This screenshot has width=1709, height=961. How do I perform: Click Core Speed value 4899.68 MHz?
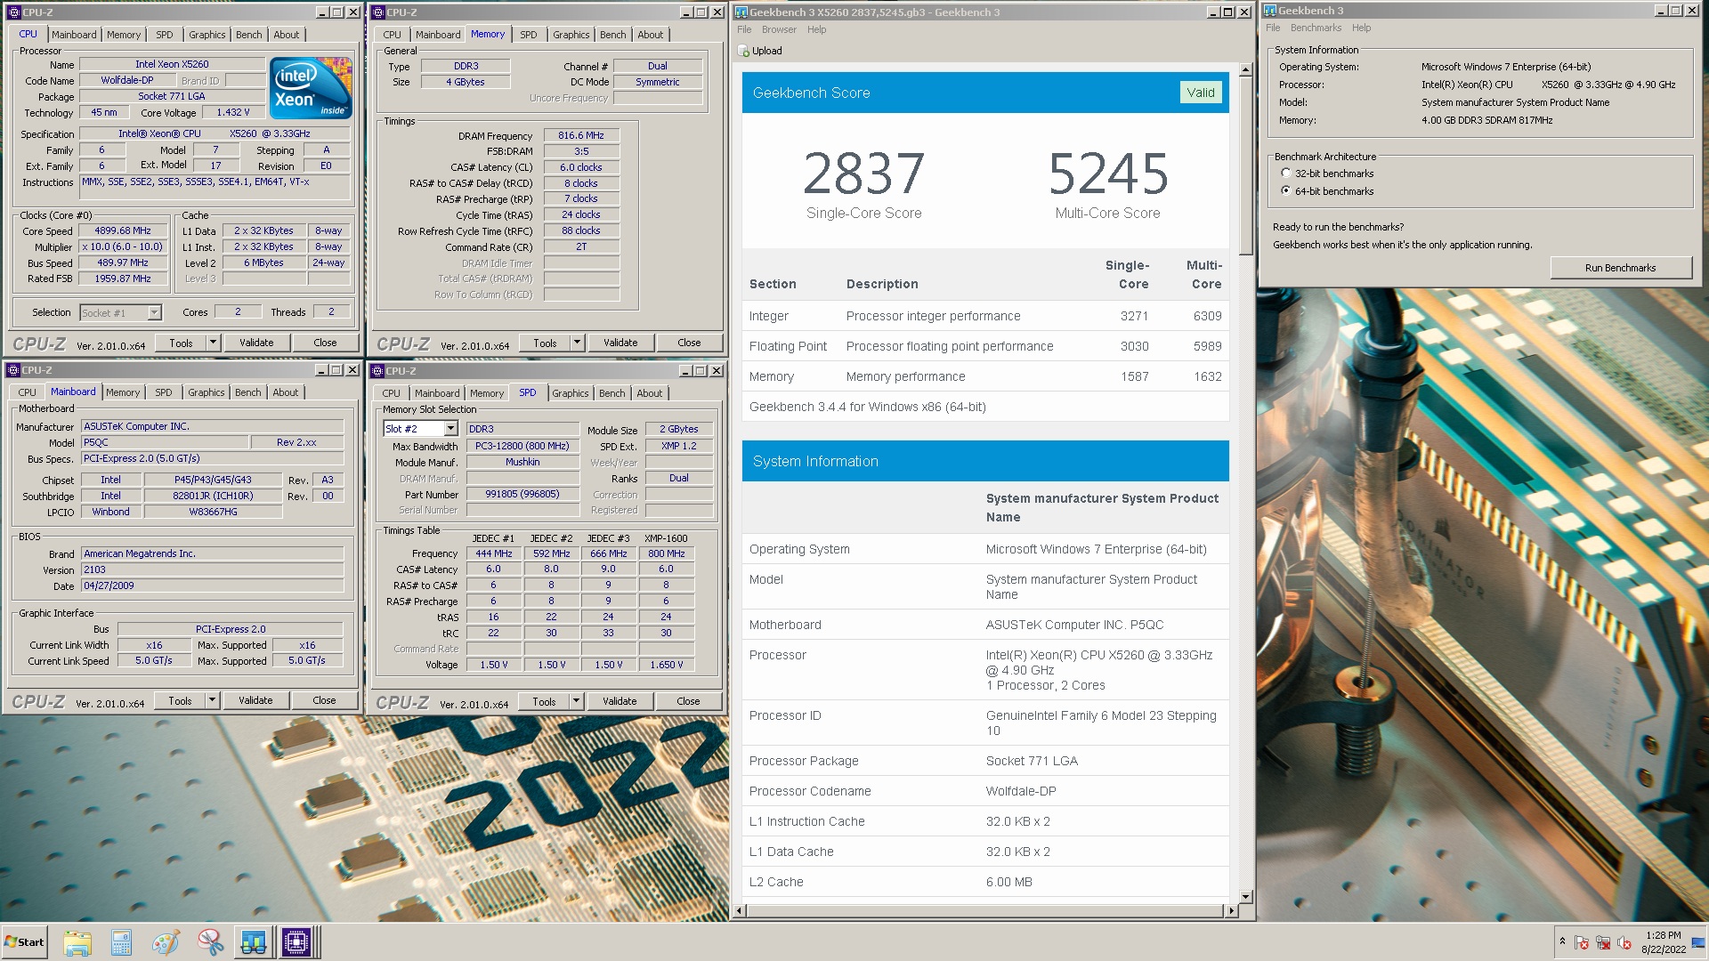(123, 230)
